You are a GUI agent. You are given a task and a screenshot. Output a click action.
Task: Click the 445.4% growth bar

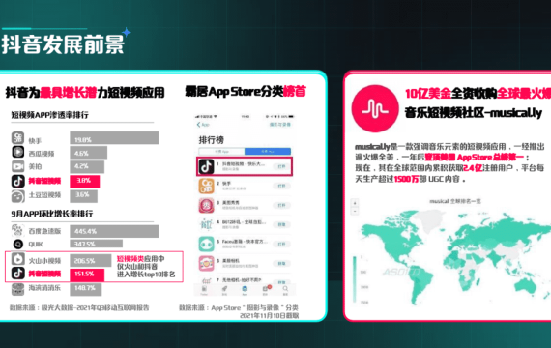pos(114,231)
